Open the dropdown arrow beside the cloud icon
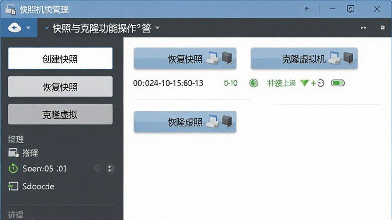 [28, 27]
